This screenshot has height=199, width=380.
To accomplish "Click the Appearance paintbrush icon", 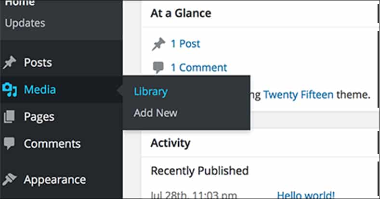I will (10, 180).
